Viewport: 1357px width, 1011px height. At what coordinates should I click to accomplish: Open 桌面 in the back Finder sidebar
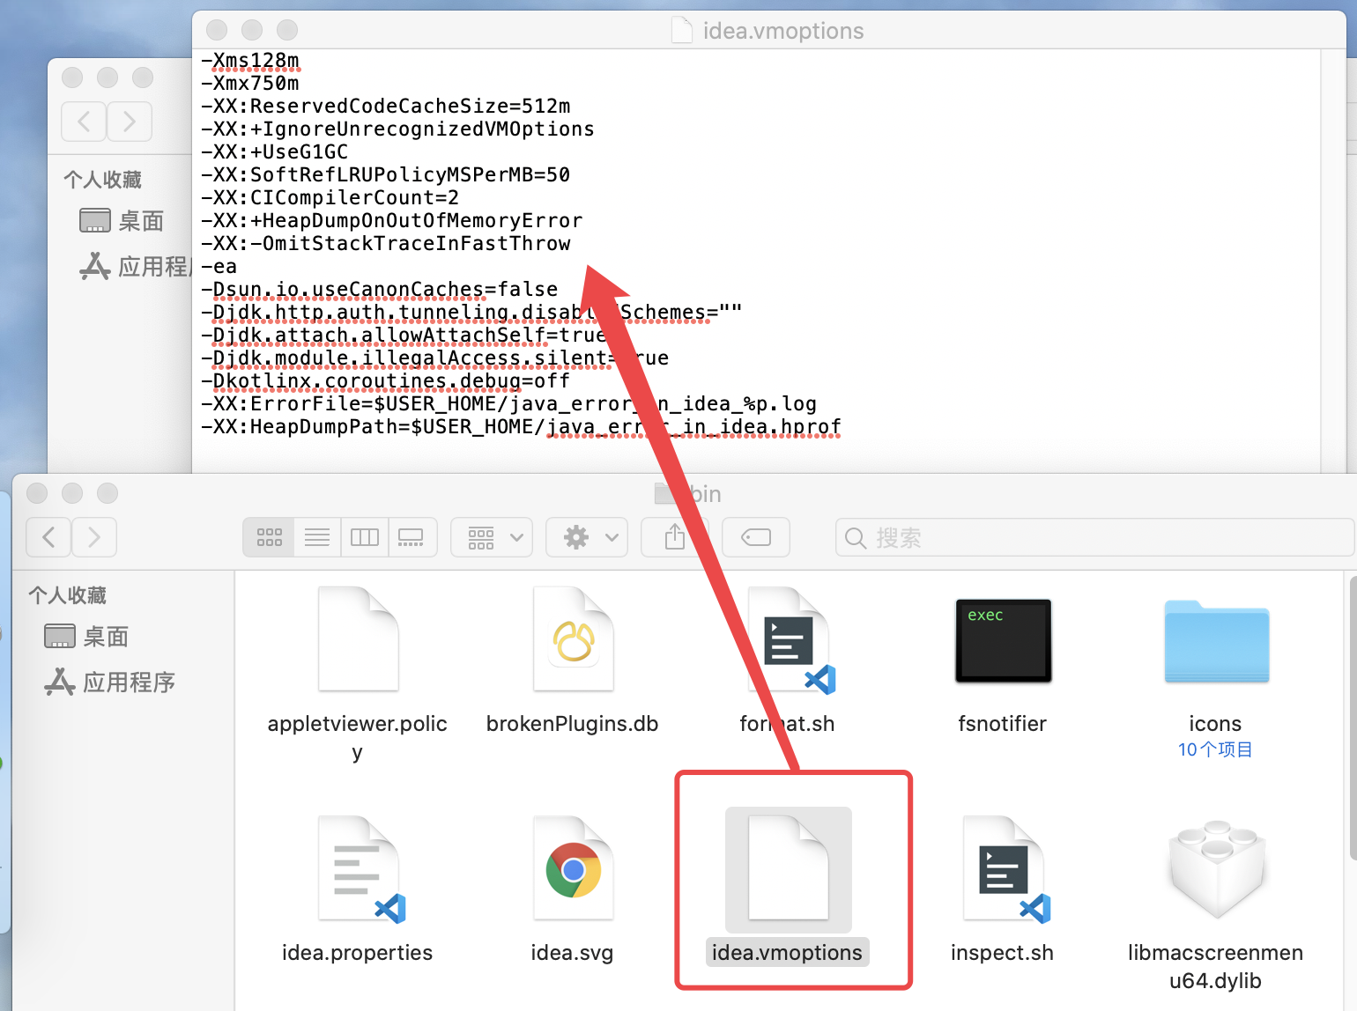click(x=122, y=221)
